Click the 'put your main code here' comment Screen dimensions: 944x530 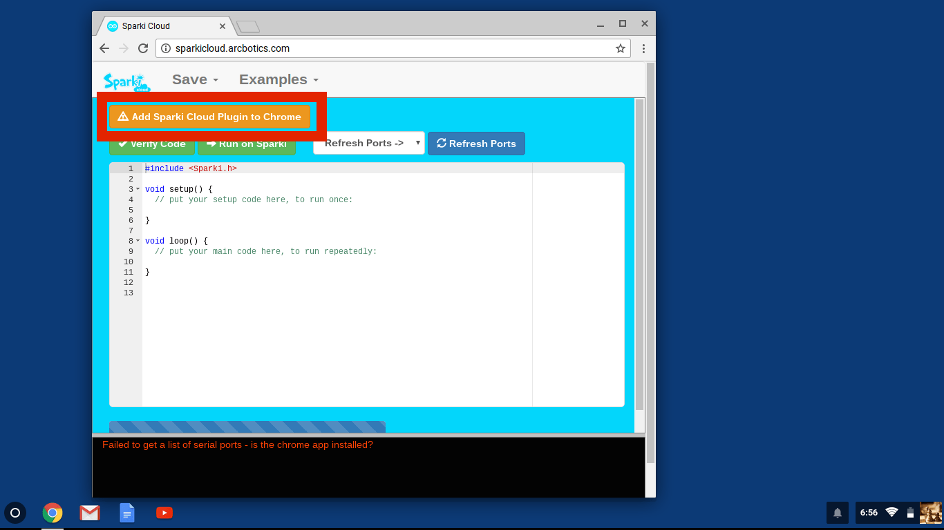click(x=266, y=251)
